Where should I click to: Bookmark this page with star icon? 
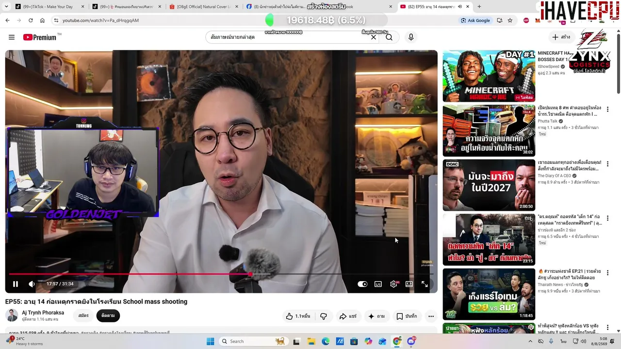coord(510,20)
